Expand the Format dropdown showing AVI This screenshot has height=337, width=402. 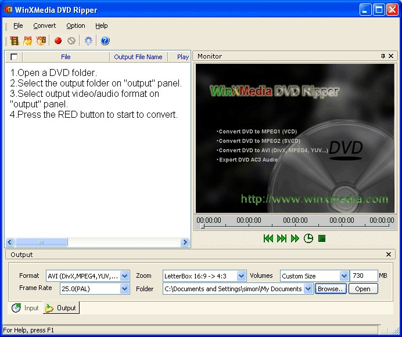click(x=124, y=276)
